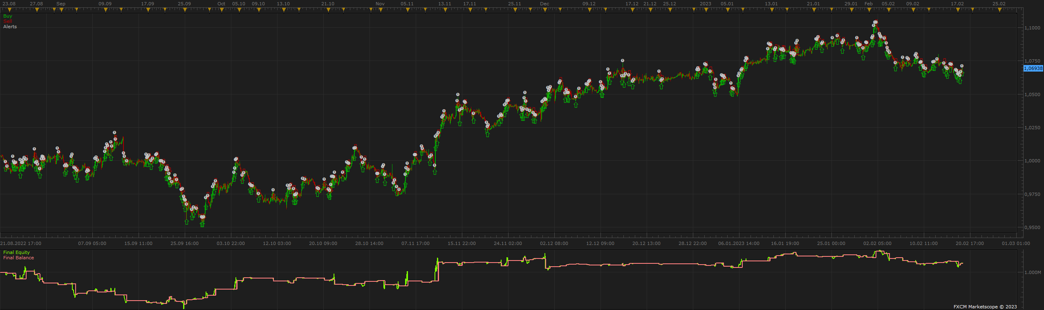The height and width of the screenshot is (310, 1044).
Task: Click the 25.12 top date label
Action: (670, 4)
